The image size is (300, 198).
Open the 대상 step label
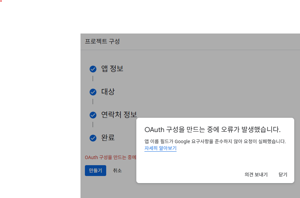coord(108,91)
